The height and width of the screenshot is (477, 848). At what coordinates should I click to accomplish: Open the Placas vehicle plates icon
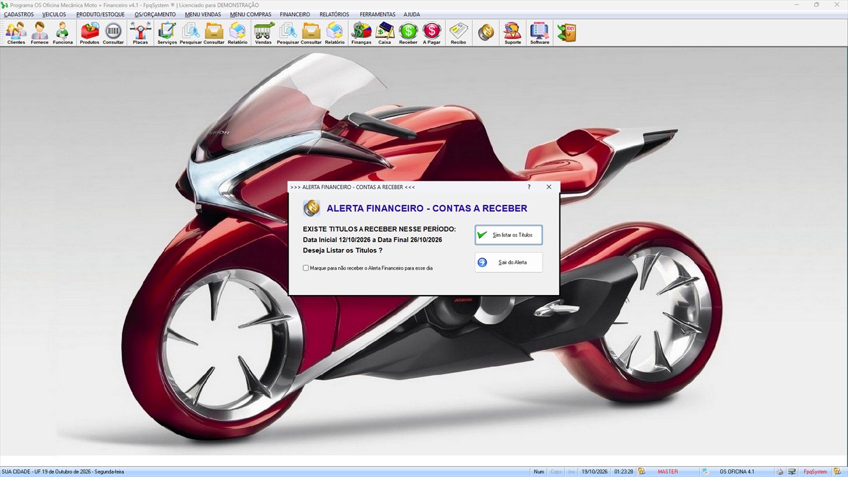[x=140, y=33]
